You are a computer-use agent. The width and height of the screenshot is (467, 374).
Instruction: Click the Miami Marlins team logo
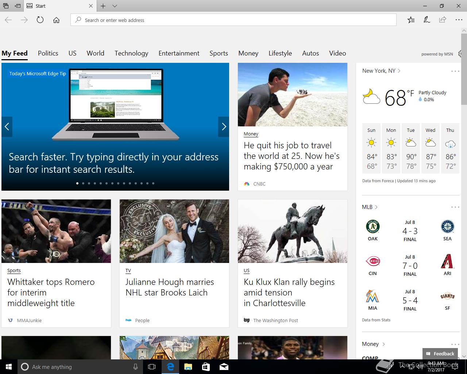tap(373, 296)
